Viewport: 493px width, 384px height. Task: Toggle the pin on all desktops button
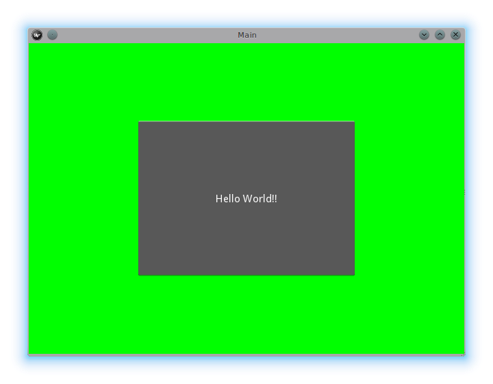tap(52, 35)
